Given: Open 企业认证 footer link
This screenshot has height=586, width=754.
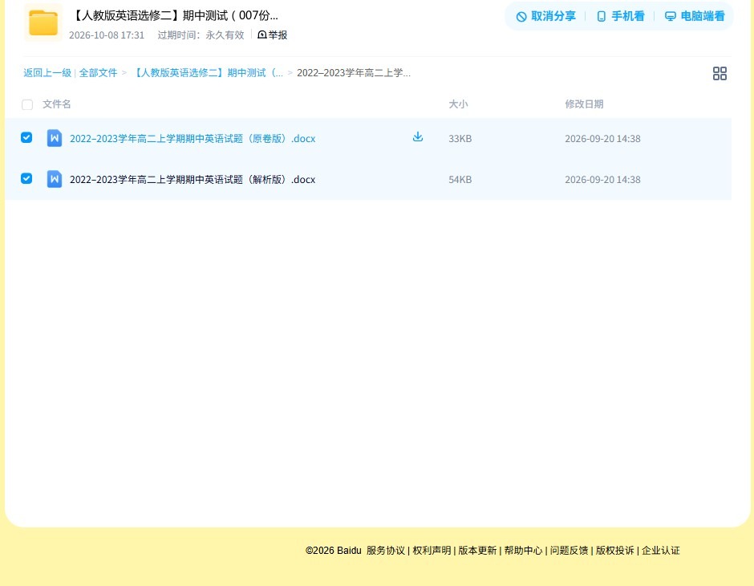Looking at the screenshot, I should point(661,551).
